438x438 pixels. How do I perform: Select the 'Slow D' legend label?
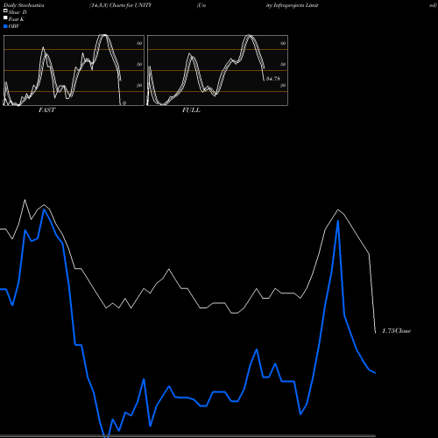[18, 12]
